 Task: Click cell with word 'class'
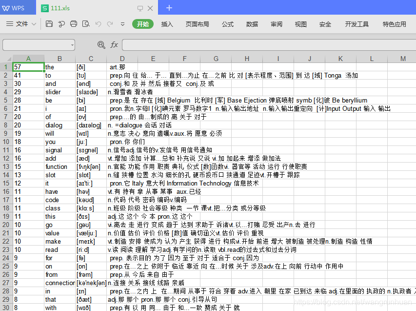click(x=59, y=208)
